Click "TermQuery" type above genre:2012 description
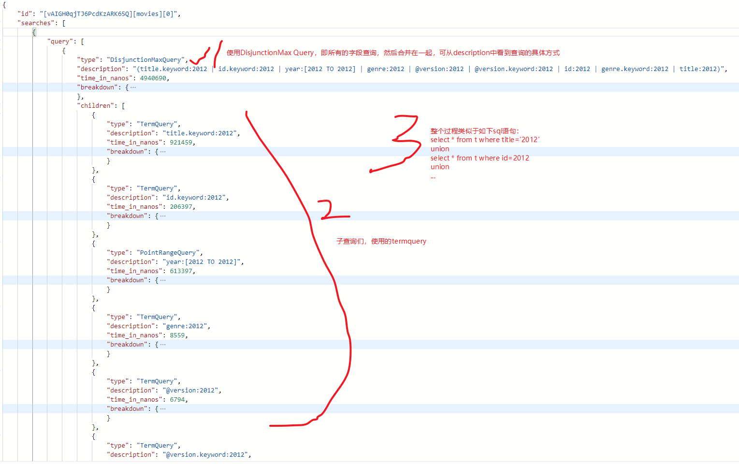 coord(157,317)
